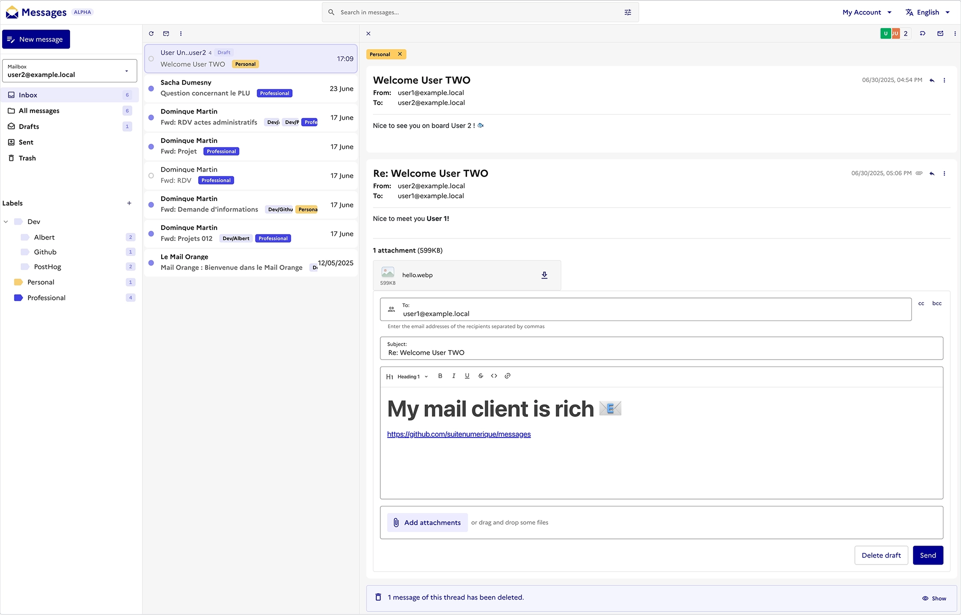Download the hello.webp attachment
This screenshot has height=615, width=961.
(x=544, y=275)
